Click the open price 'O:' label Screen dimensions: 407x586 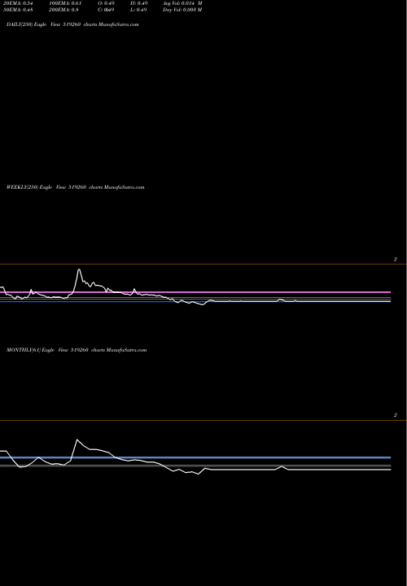tap(106, 3)
